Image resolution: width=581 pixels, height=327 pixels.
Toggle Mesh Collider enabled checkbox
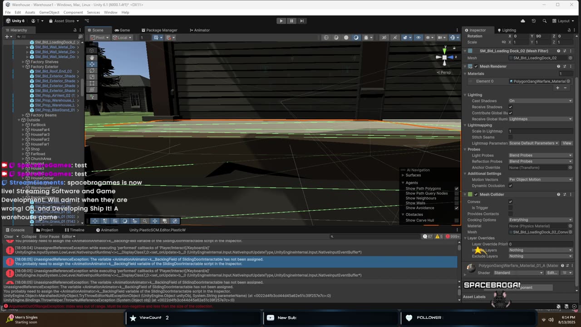[x=476, y=194]
